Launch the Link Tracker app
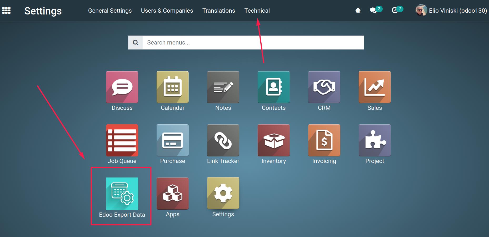Viewport: 489px width, 237px height. [223, 140]
